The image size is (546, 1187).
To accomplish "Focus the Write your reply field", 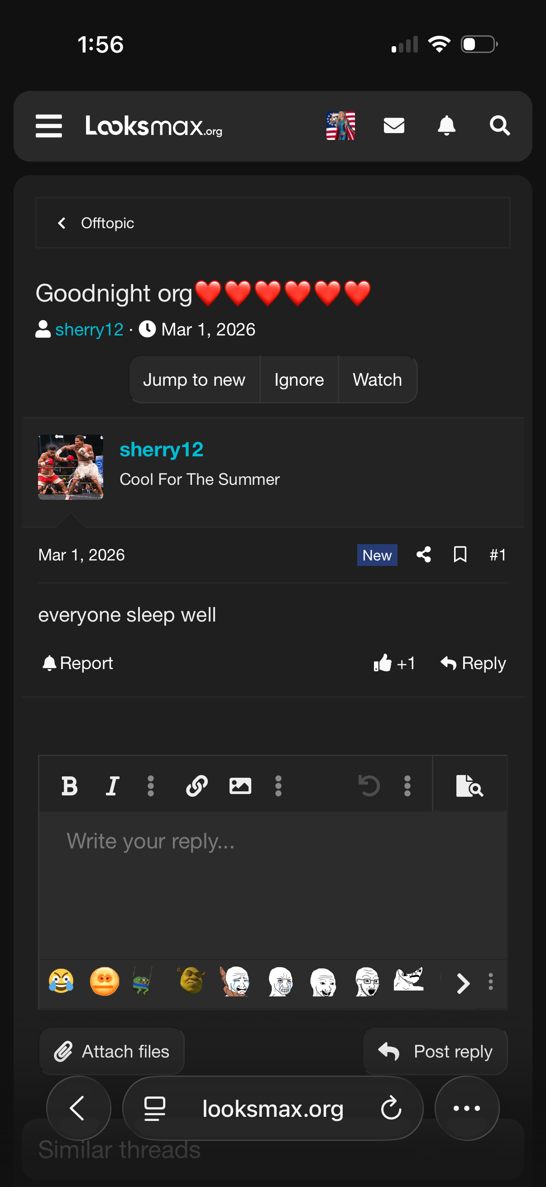I will click(273, 885).
